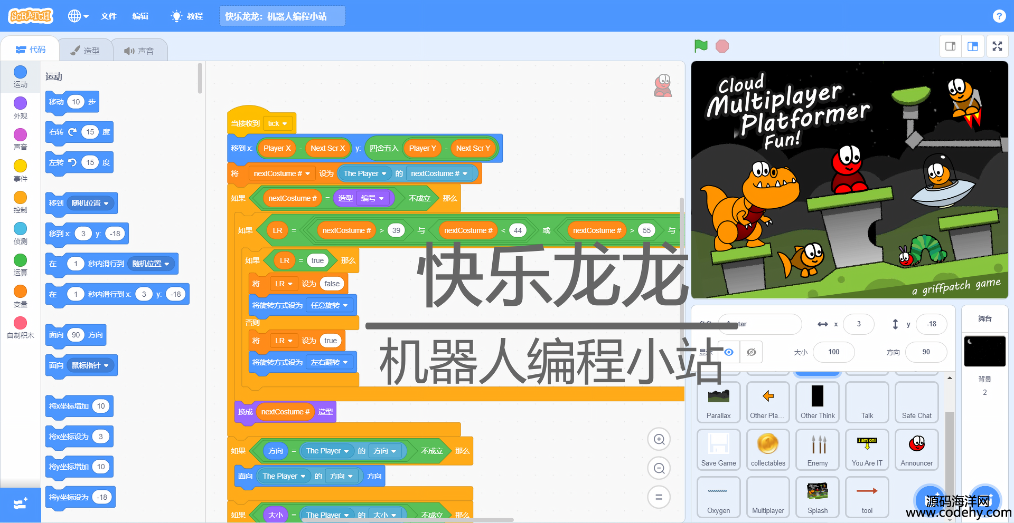The height and width of the screenshot is (523, 1014).
Task: Switch to large stage layout
Action: pyautogui.click(x=973, y=46)
